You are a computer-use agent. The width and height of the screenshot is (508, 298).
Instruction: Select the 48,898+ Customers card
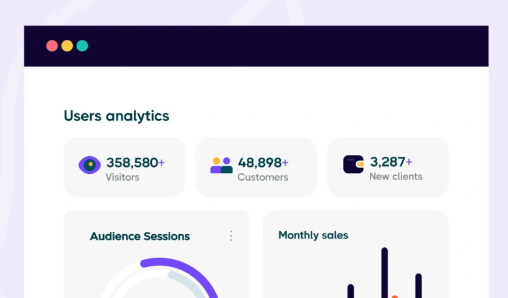pyautogui.click(x=256, y=167)
